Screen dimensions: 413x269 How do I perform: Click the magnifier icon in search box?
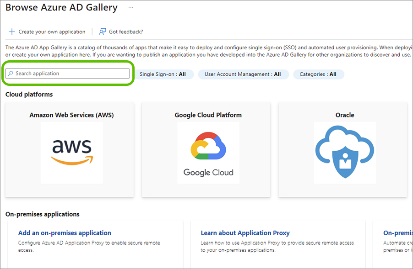(11, 74)
